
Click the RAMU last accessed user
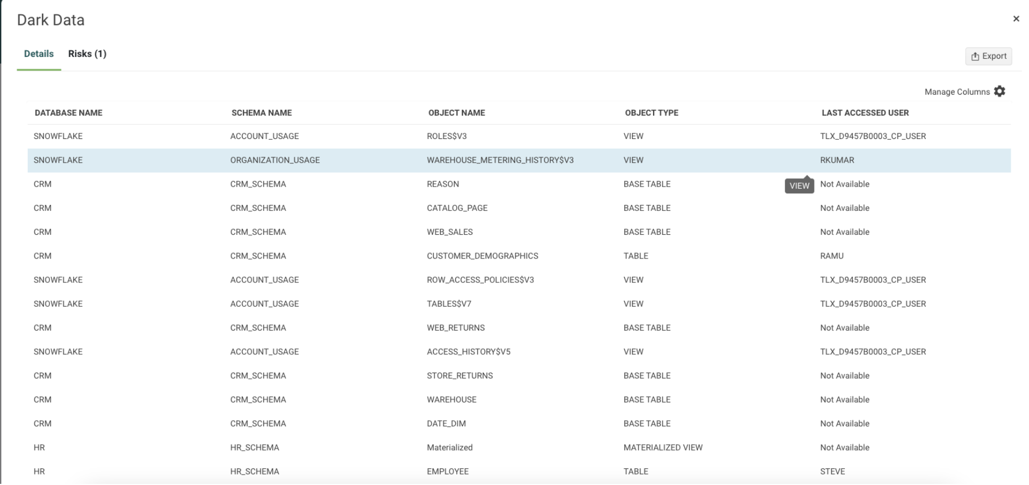point(832,256)
